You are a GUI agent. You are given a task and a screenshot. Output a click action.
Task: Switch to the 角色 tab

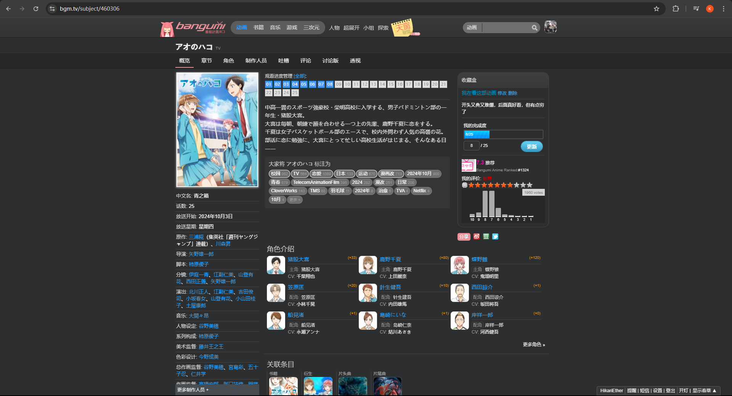point(229,61)
